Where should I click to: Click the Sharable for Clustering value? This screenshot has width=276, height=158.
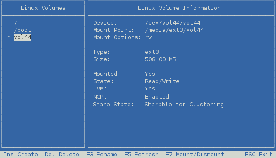coord(184,104)
